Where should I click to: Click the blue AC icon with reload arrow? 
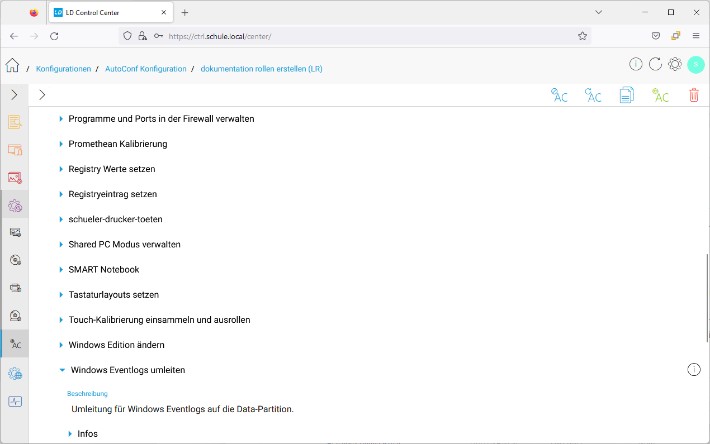[x=593, y=95]
